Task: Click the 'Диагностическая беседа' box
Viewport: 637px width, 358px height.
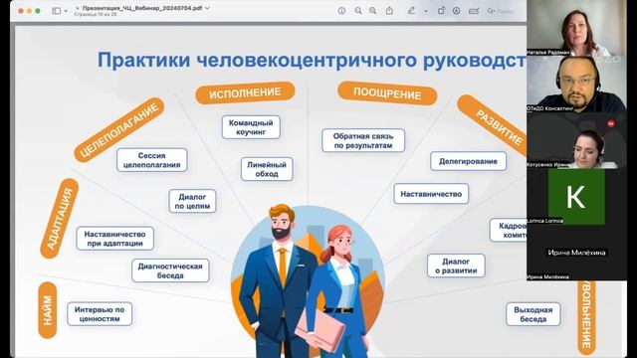Action: click(170, 270)
